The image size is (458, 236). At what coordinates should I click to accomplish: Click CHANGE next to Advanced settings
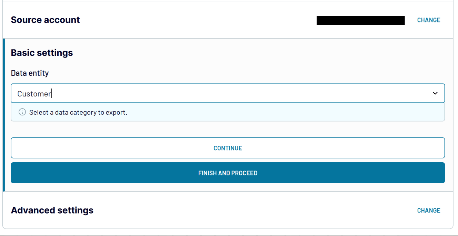click(429, 211)
